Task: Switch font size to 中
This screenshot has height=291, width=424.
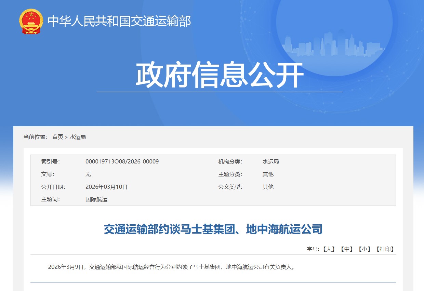Action: (347, 249)
